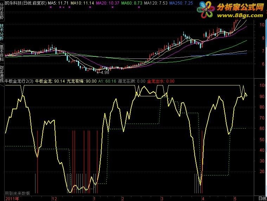Click the purple MA20: 10.37 label

(x=108, y=3)
